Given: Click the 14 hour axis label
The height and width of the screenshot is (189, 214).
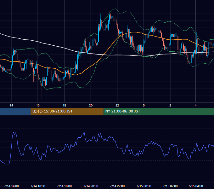Looking at the screenshot, I should 11,106.
